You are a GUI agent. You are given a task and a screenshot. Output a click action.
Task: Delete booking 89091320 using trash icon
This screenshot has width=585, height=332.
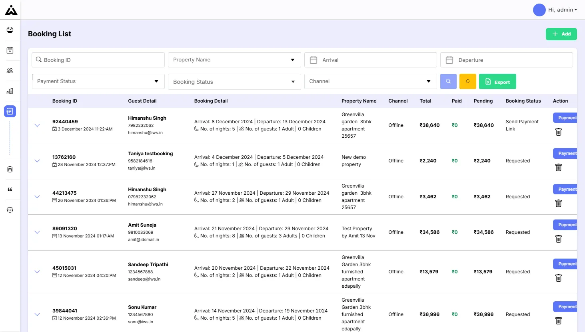point(559,239)
